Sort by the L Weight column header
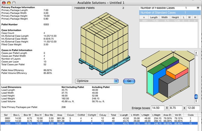 (156, 115)
